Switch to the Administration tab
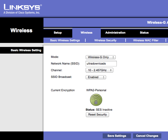 click(x=115, y=33)
